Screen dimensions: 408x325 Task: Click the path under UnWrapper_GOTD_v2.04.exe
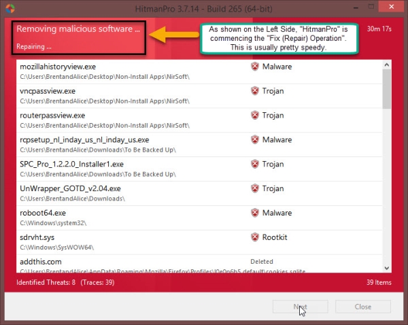[72, 199]
